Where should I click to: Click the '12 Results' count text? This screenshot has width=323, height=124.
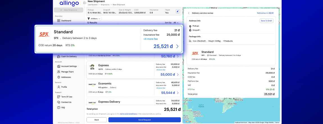point(92,23)
